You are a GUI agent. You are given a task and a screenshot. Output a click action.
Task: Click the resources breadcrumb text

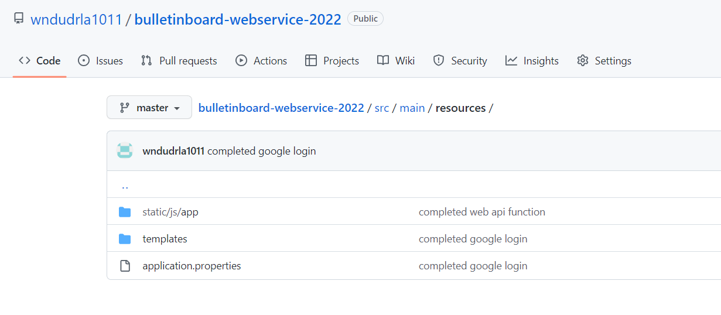click(x=461, y=108)
